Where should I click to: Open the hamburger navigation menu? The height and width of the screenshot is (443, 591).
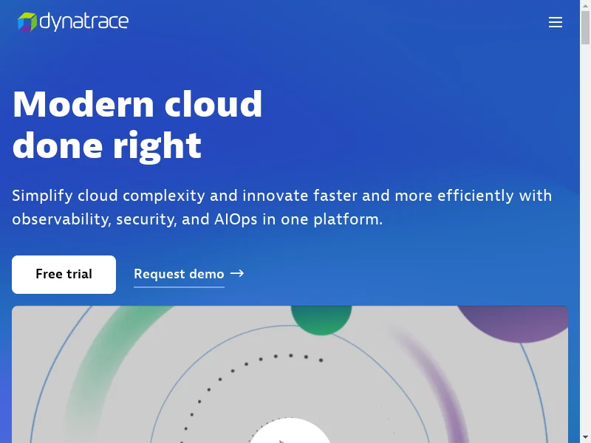coord(556,22)
